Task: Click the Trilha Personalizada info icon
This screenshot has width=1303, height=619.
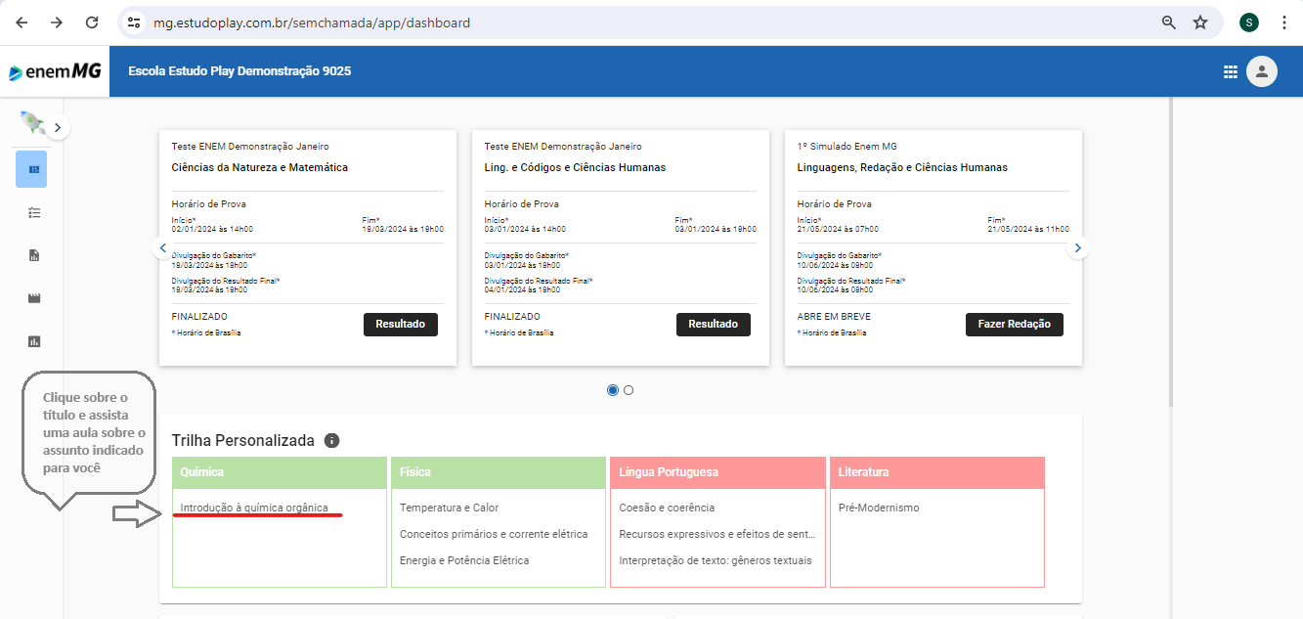Action: point(331,440)
